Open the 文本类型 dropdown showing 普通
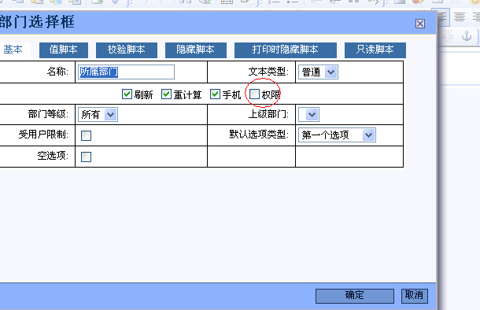The image size is (480, 310). pos(319,72)
